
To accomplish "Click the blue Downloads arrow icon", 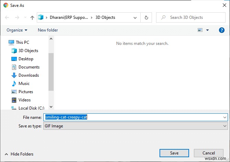I will click(x=14, y=75).
